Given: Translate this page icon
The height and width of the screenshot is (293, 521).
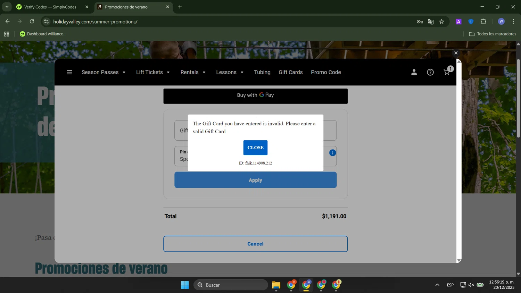Looking at the screenshot, I should (431, 22).
